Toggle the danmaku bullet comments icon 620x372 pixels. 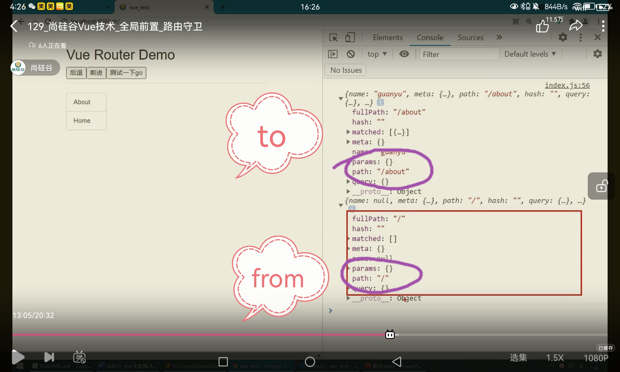tap(79, 357)
